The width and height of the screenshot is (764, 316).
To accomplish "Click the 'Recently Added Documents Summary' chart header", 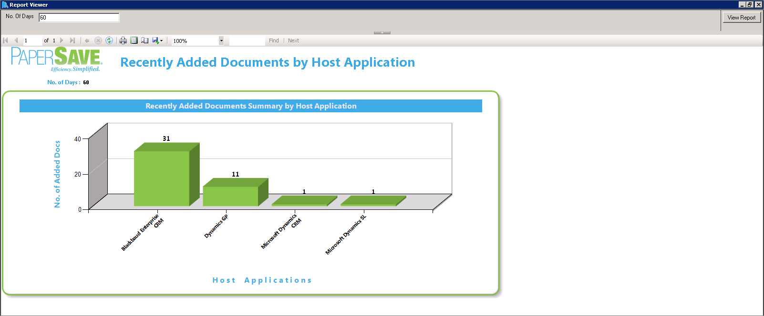I will pos(251,106).
